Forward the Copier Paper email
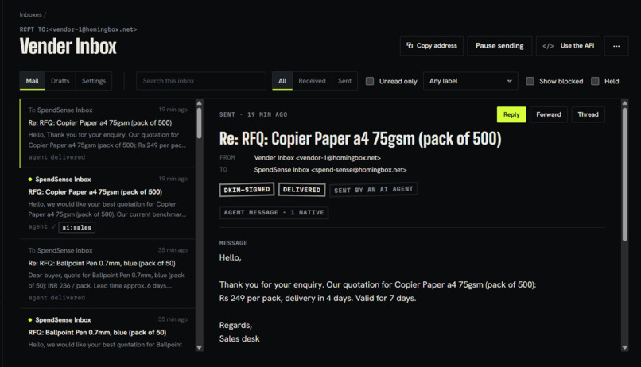 pos(548,114)
